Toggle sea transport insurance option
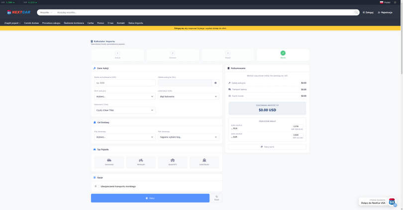This screenshot has height=210, width=403. [96, 186]
